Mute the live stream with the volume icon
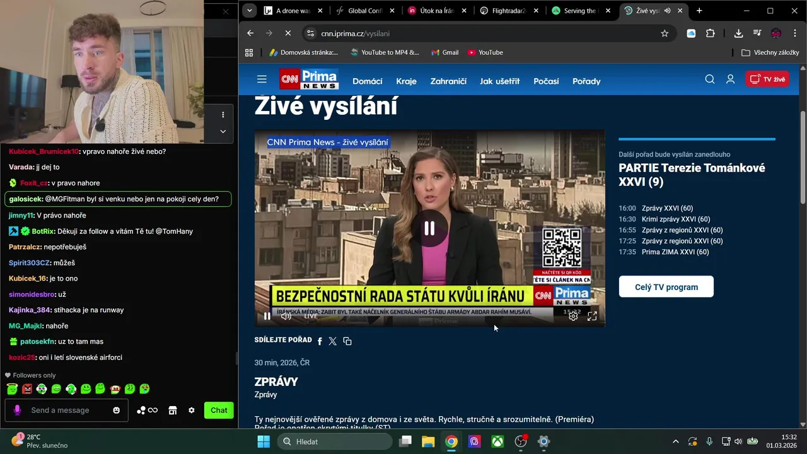 click(286, 316)
